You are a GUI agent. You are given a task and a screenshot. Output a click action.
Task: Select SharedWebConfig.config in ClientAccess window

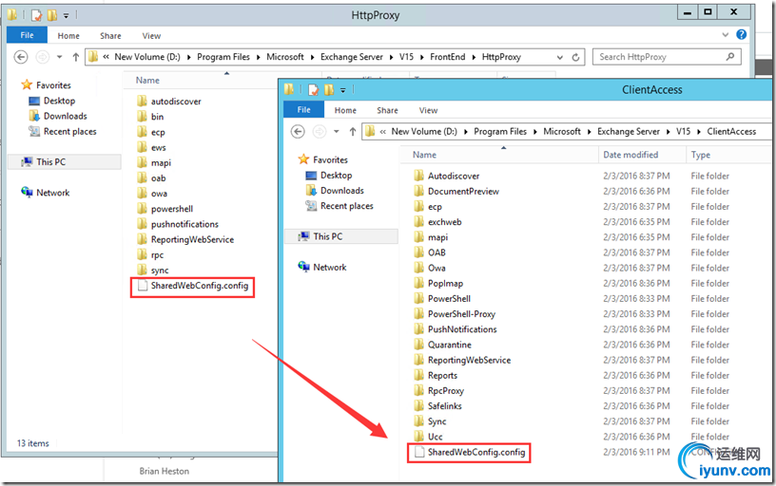click(x=470, y=452)
